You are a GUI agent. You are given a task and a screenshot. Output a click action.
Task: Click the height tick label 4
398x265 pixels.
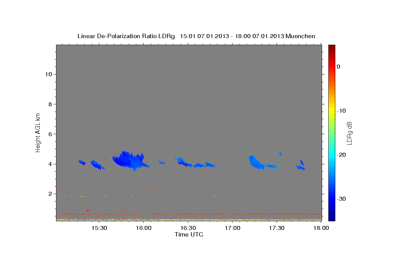tap(49, 164)
